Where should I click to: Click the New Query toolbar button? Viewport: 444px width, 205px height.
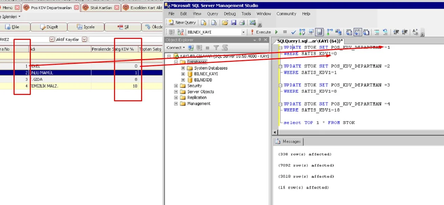point(183,23)
